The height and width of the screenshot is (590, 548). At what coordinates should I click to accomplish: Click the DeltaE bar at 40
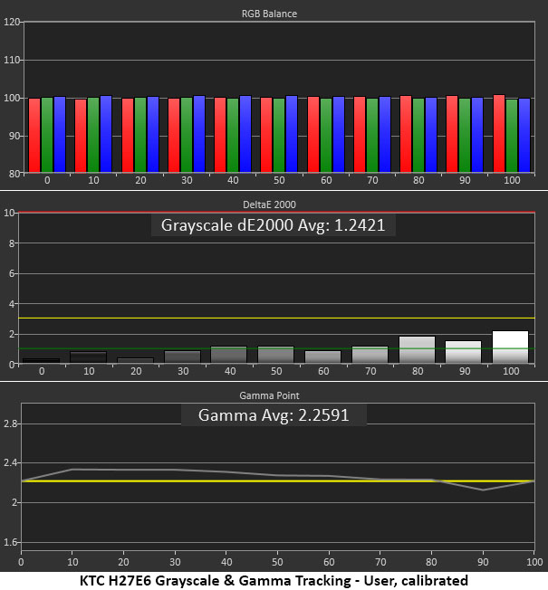pyautogui.click(x=228, y=355)
